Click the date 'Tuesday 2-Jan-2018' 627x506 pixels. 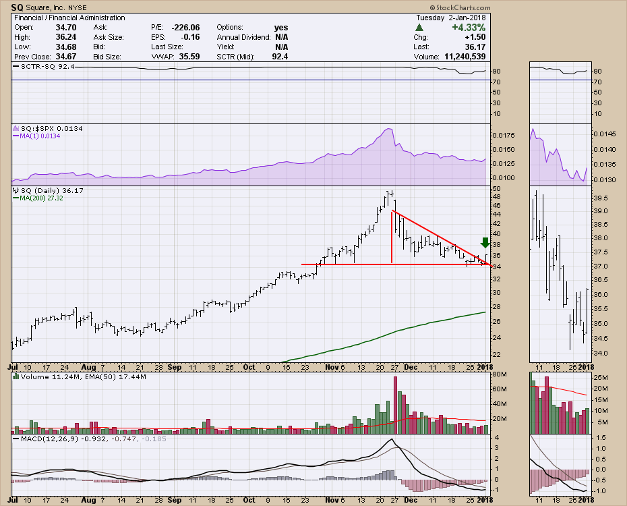point(451,18)
